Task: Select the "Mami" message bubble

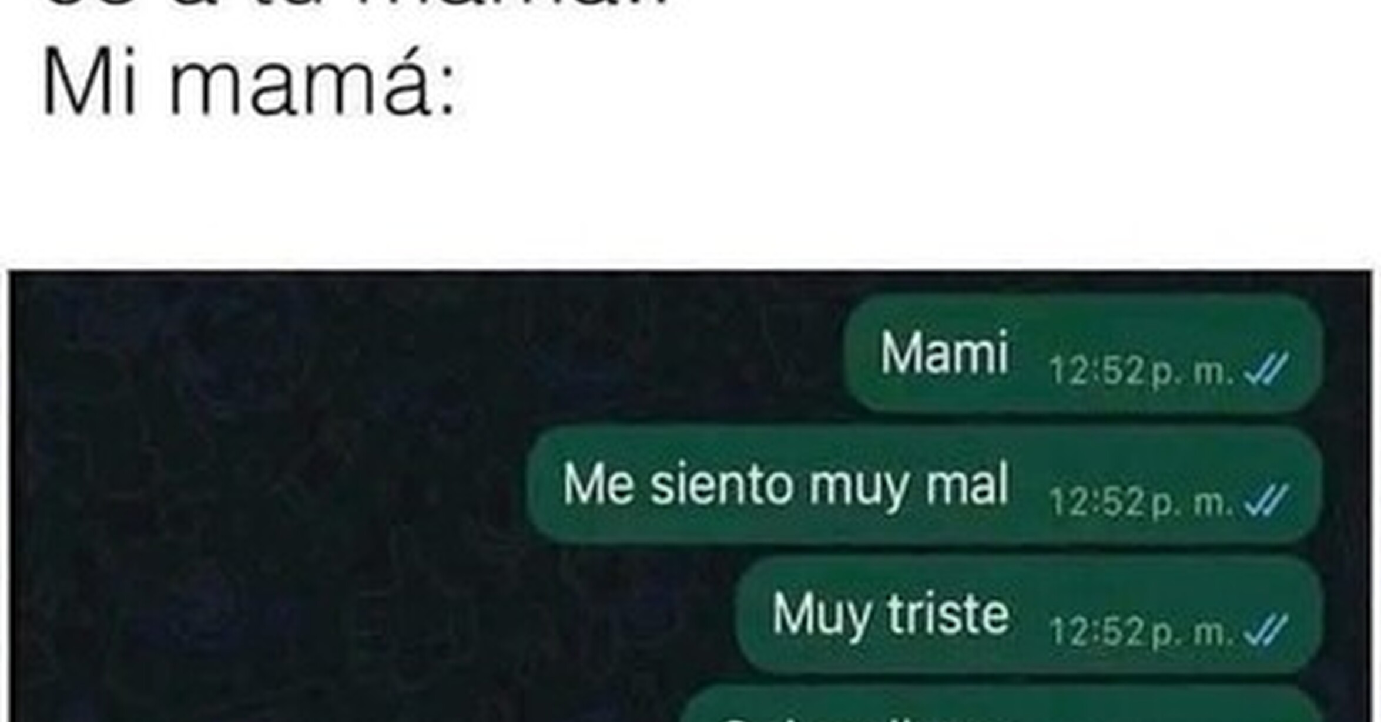Action: (1083, 353)
